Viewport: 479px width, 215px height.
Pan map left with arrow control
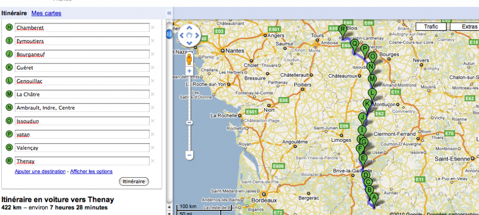tap(181, 35)
